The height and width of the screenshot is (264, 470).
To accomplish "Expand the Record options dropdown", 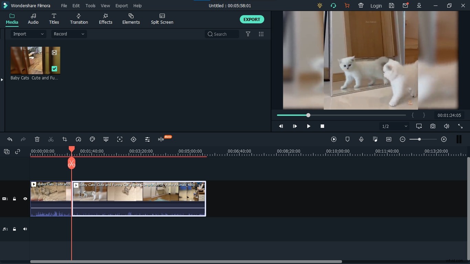I will (x=68, y=34).
